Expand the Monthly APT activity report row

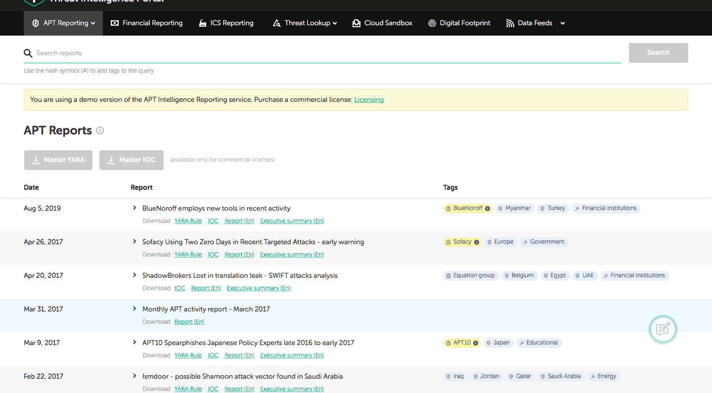click(x=134, y=309)
